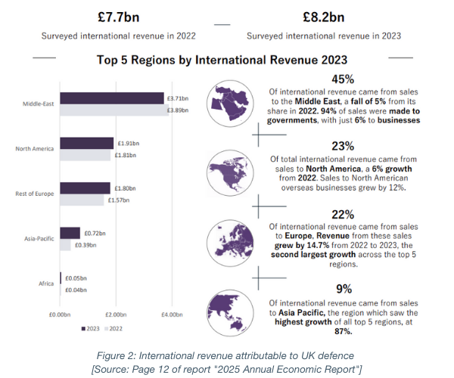Click the Africa axis label
The height and width of the screenshot is (378, 454).
point(45,283)
